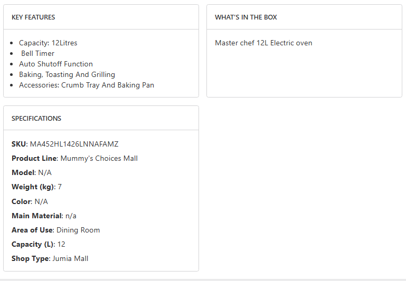Click the Main Material specification row

pyautogui.click(x=44, y=216)
